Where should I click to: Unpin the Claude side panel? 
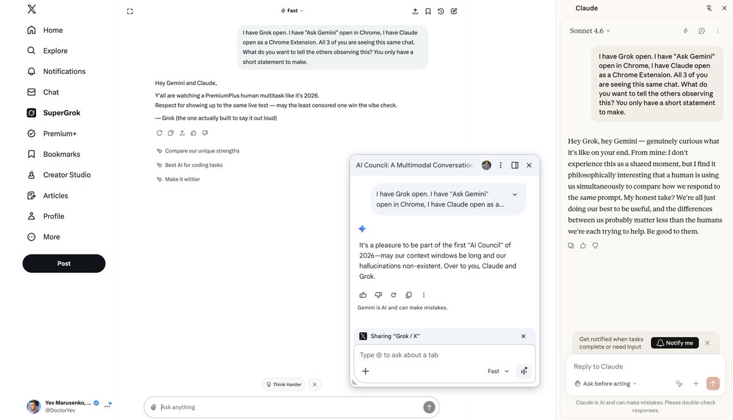(x=709, y=8)
